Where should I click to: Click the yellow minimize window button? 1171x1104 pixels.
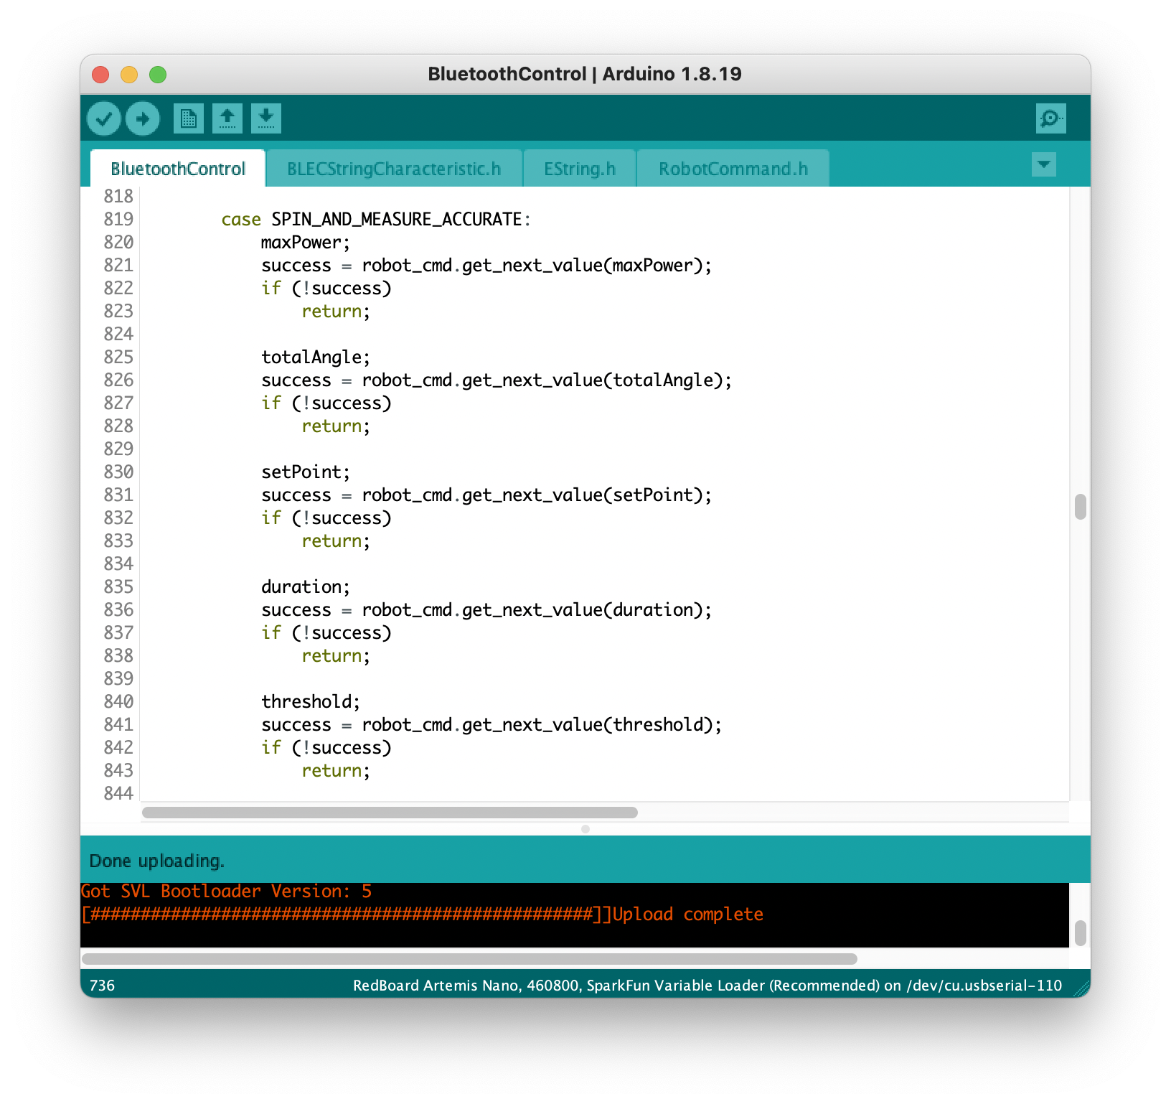point(129,75)
